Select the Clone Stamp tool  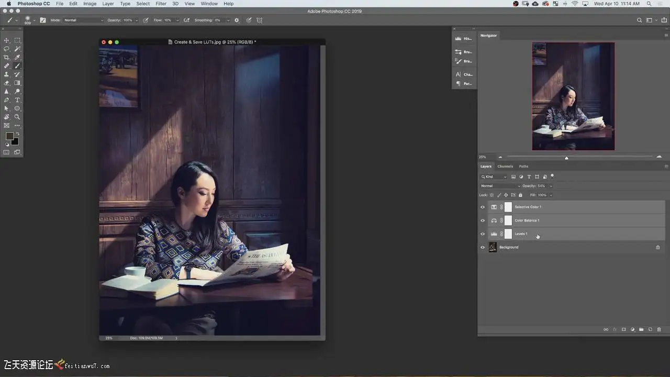[7, 74]
